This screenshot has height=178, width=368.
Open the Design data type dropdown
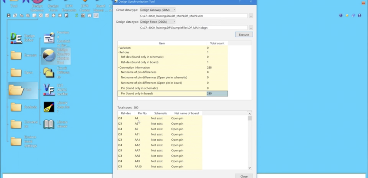174,22
